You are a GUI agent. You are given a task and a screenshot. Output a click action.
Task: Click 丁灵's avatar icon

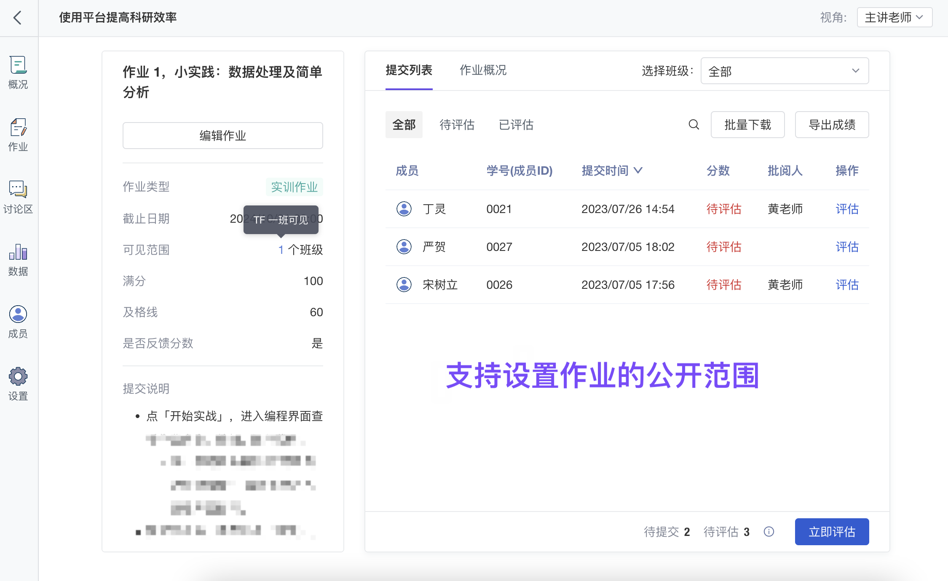pyautogui.click(x=404, y=209)
